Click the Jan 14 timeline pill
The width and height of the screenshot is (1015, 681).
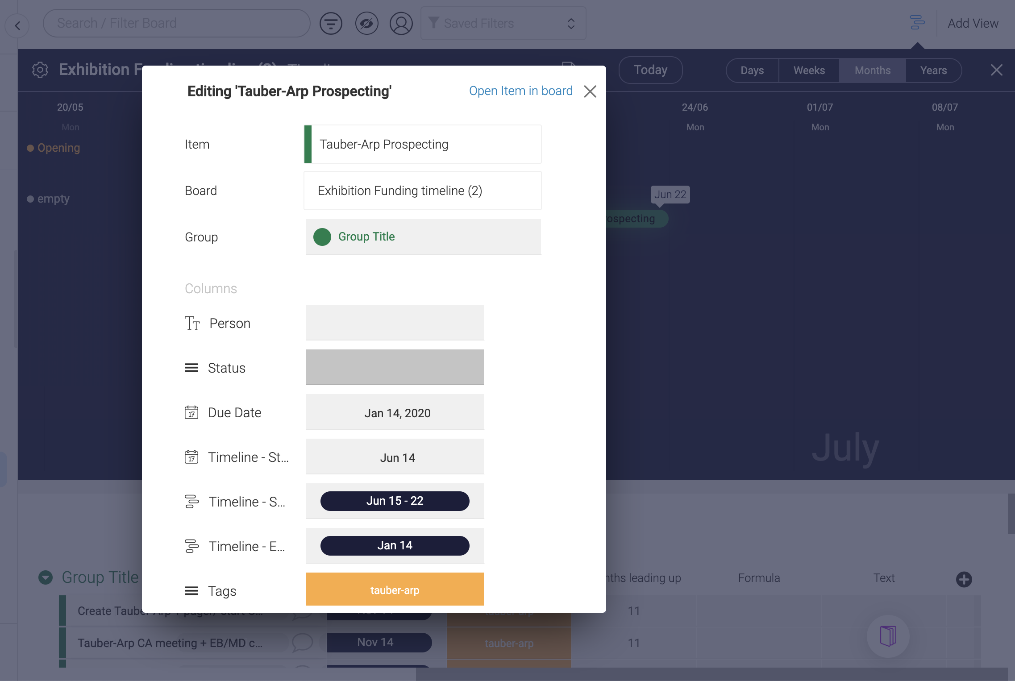coord(395,546)
